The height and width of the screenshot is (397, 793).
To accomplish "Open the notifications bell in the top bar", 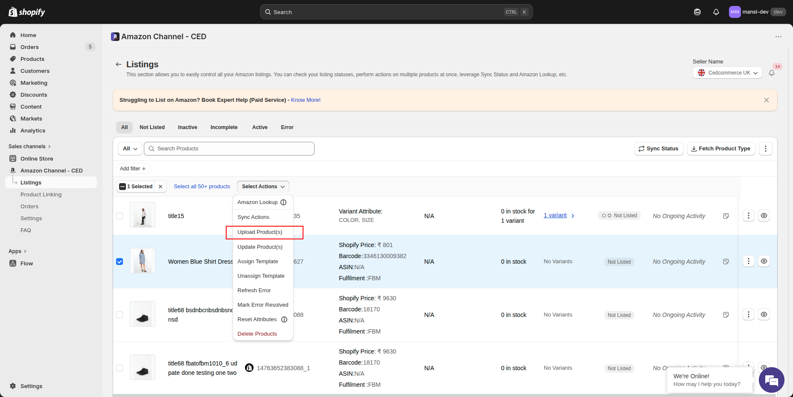I will (716, 12).
